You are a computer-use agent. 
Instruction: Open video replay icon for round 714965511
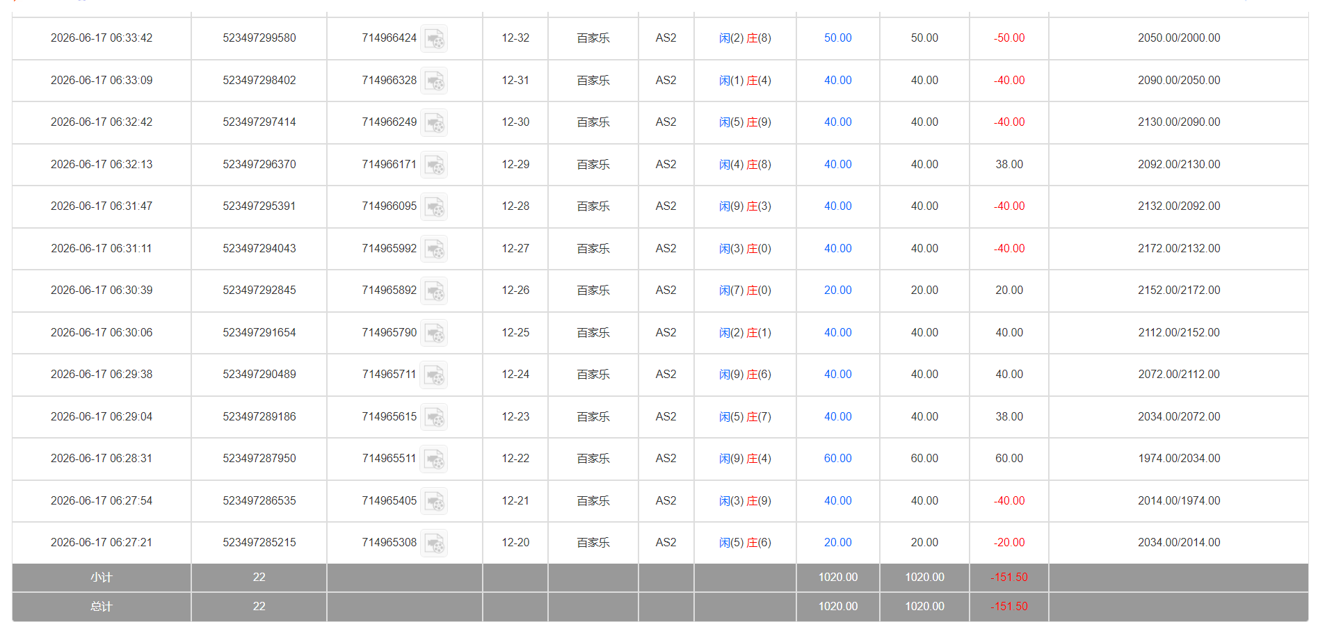[434, 459]
